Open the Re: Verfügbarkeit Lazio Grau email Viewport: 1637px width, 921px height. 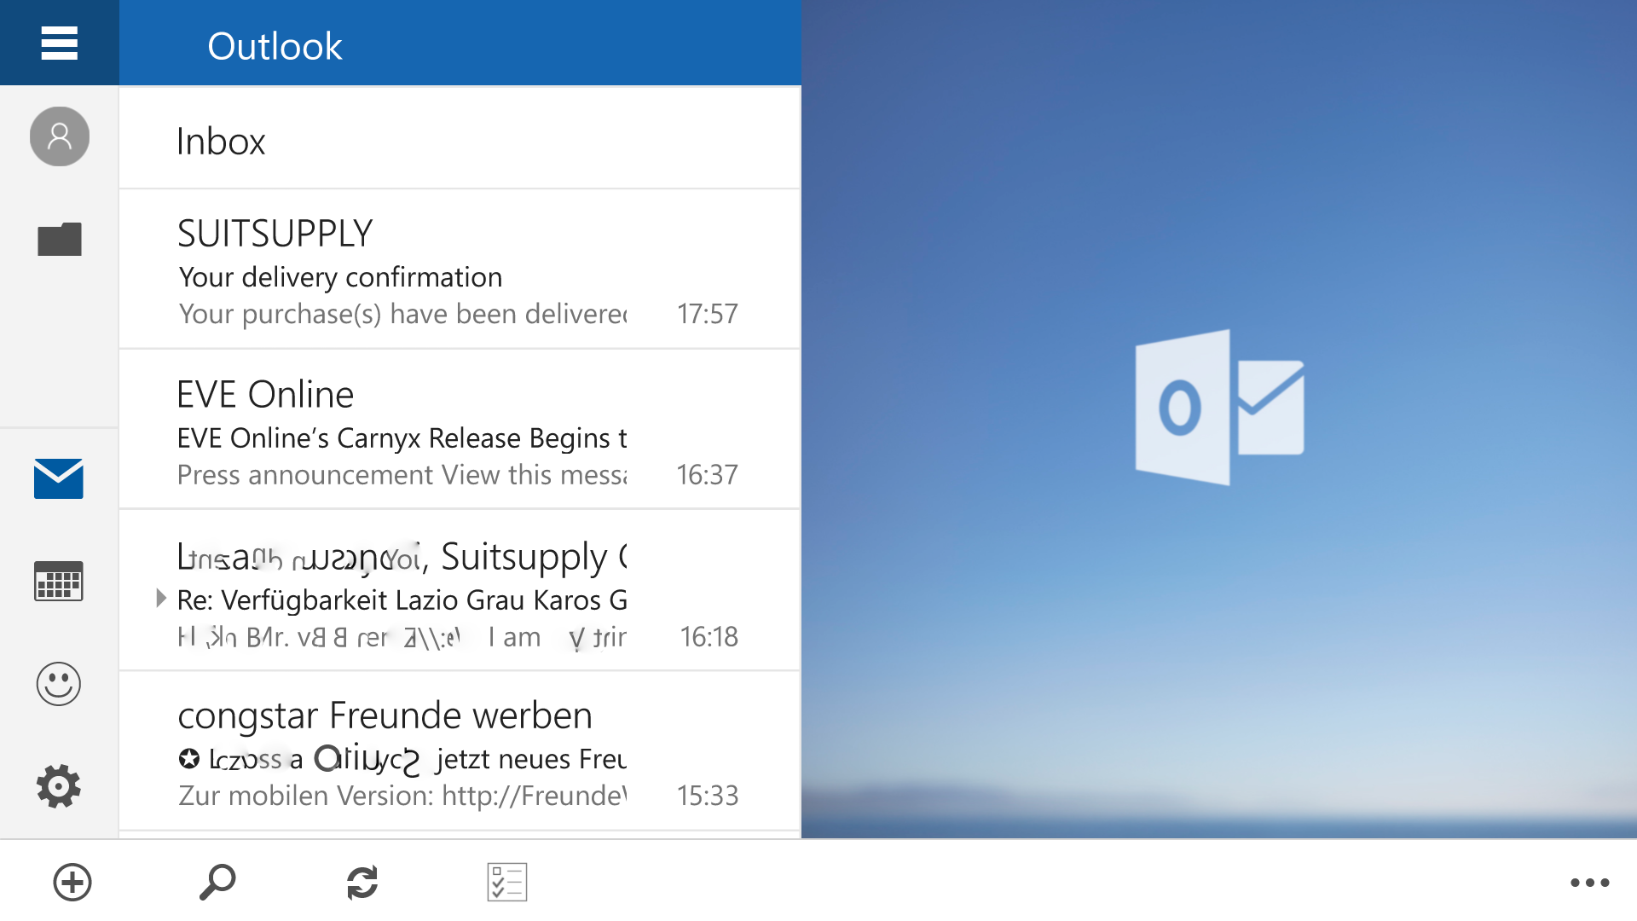(460, 591)
